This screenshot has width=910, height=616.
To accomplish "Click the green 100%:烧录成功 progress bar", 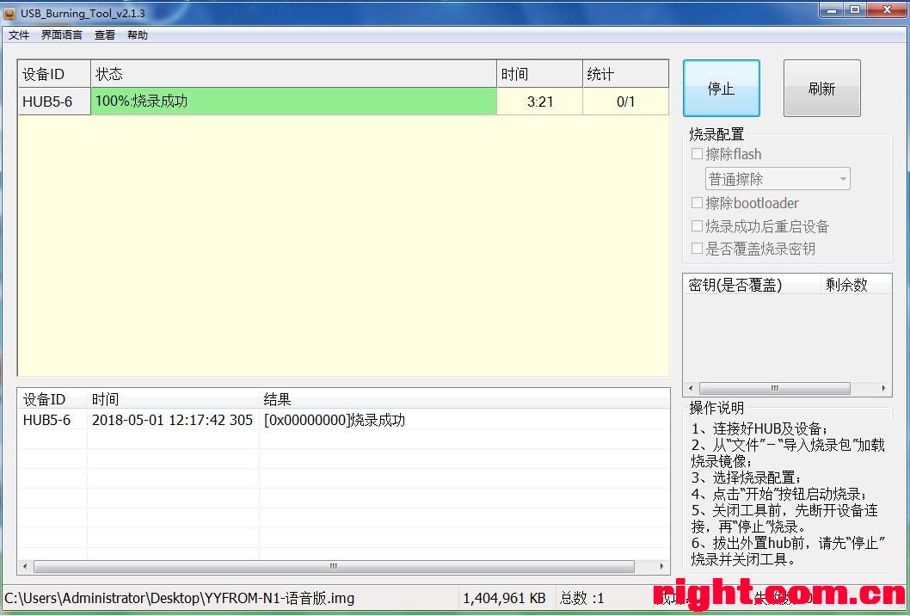I will (293, 102).
